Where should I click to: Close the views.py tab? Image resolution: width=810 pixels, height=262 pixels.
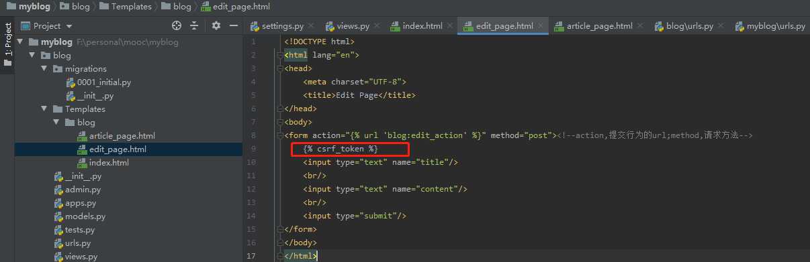[x=376, y=27]
